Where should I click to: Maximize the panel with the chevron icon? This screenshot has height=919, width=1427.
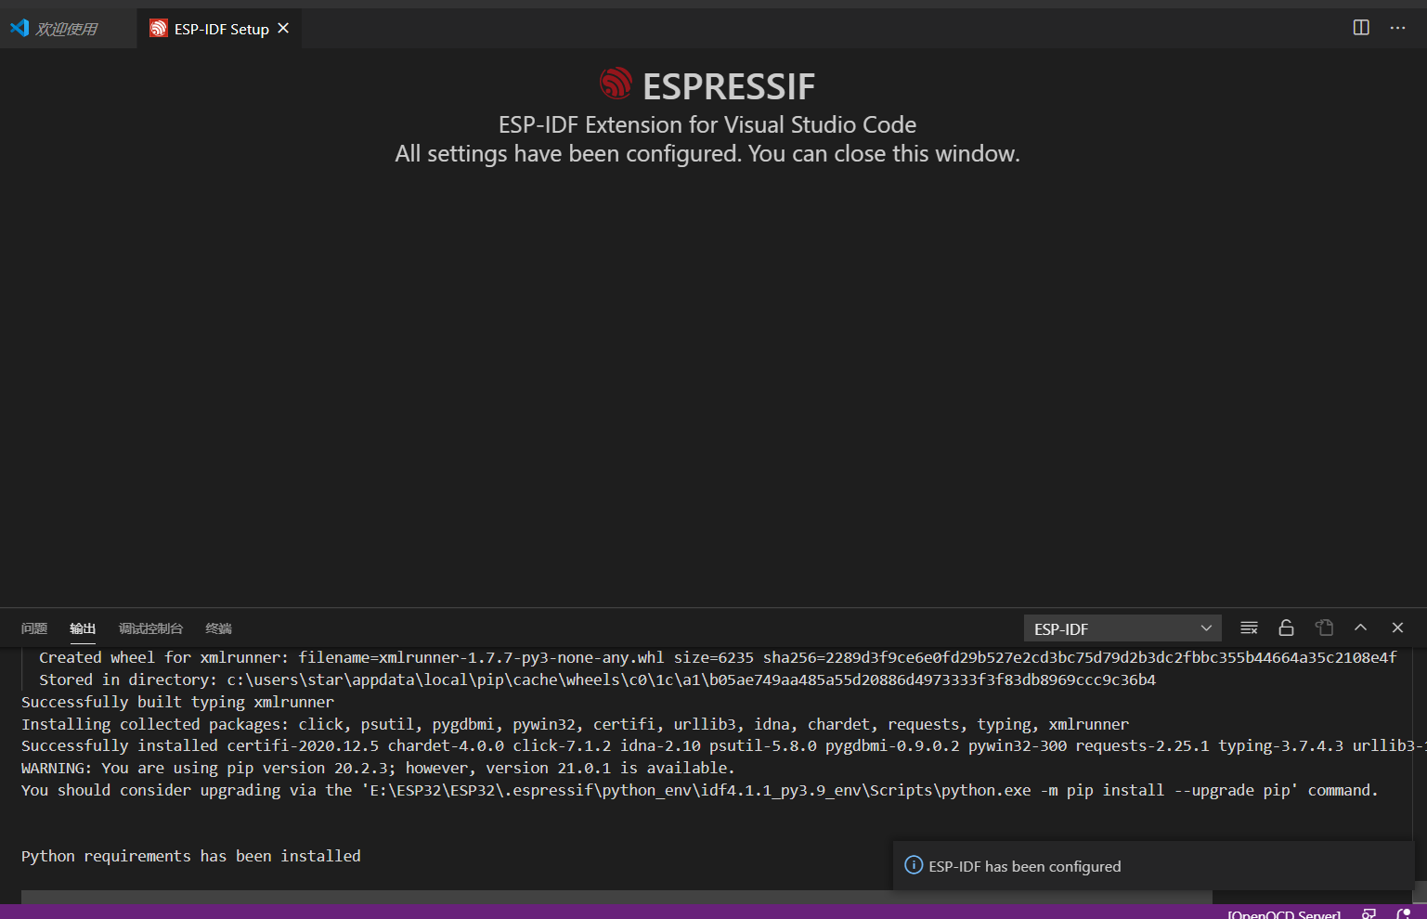(x=1360, y=628)
